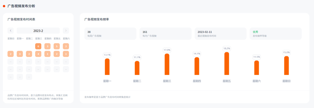Click the 11.5% bar label
Image resolution: width=314 pixels, height=108 pixels.
[256, 57]
